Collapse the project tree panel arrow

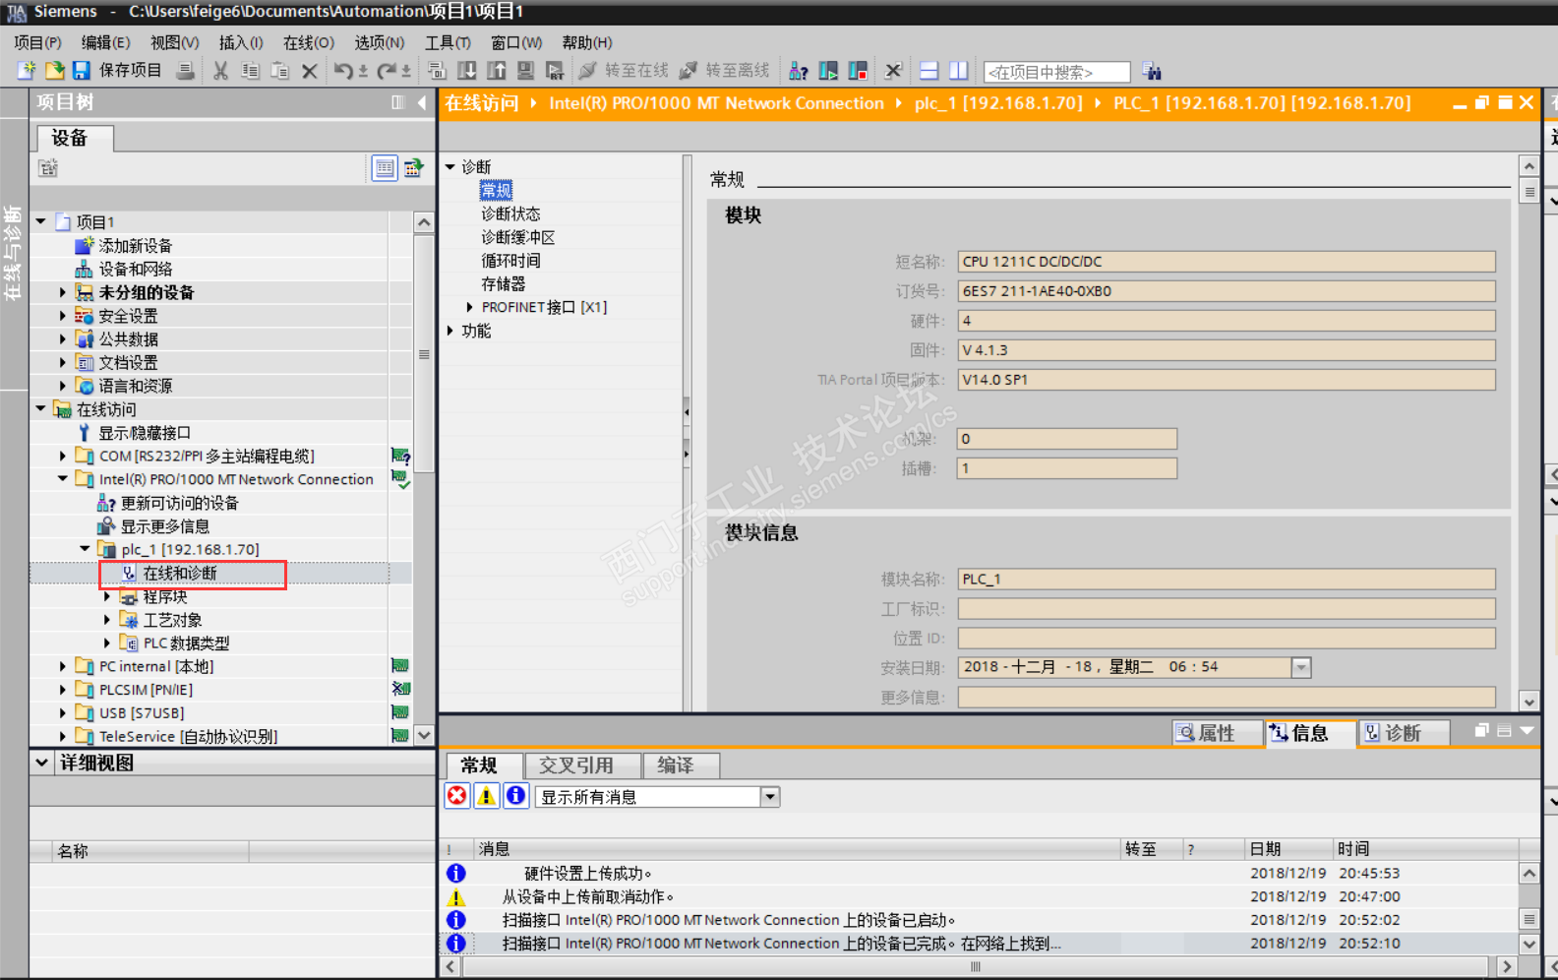coord(422,102)
